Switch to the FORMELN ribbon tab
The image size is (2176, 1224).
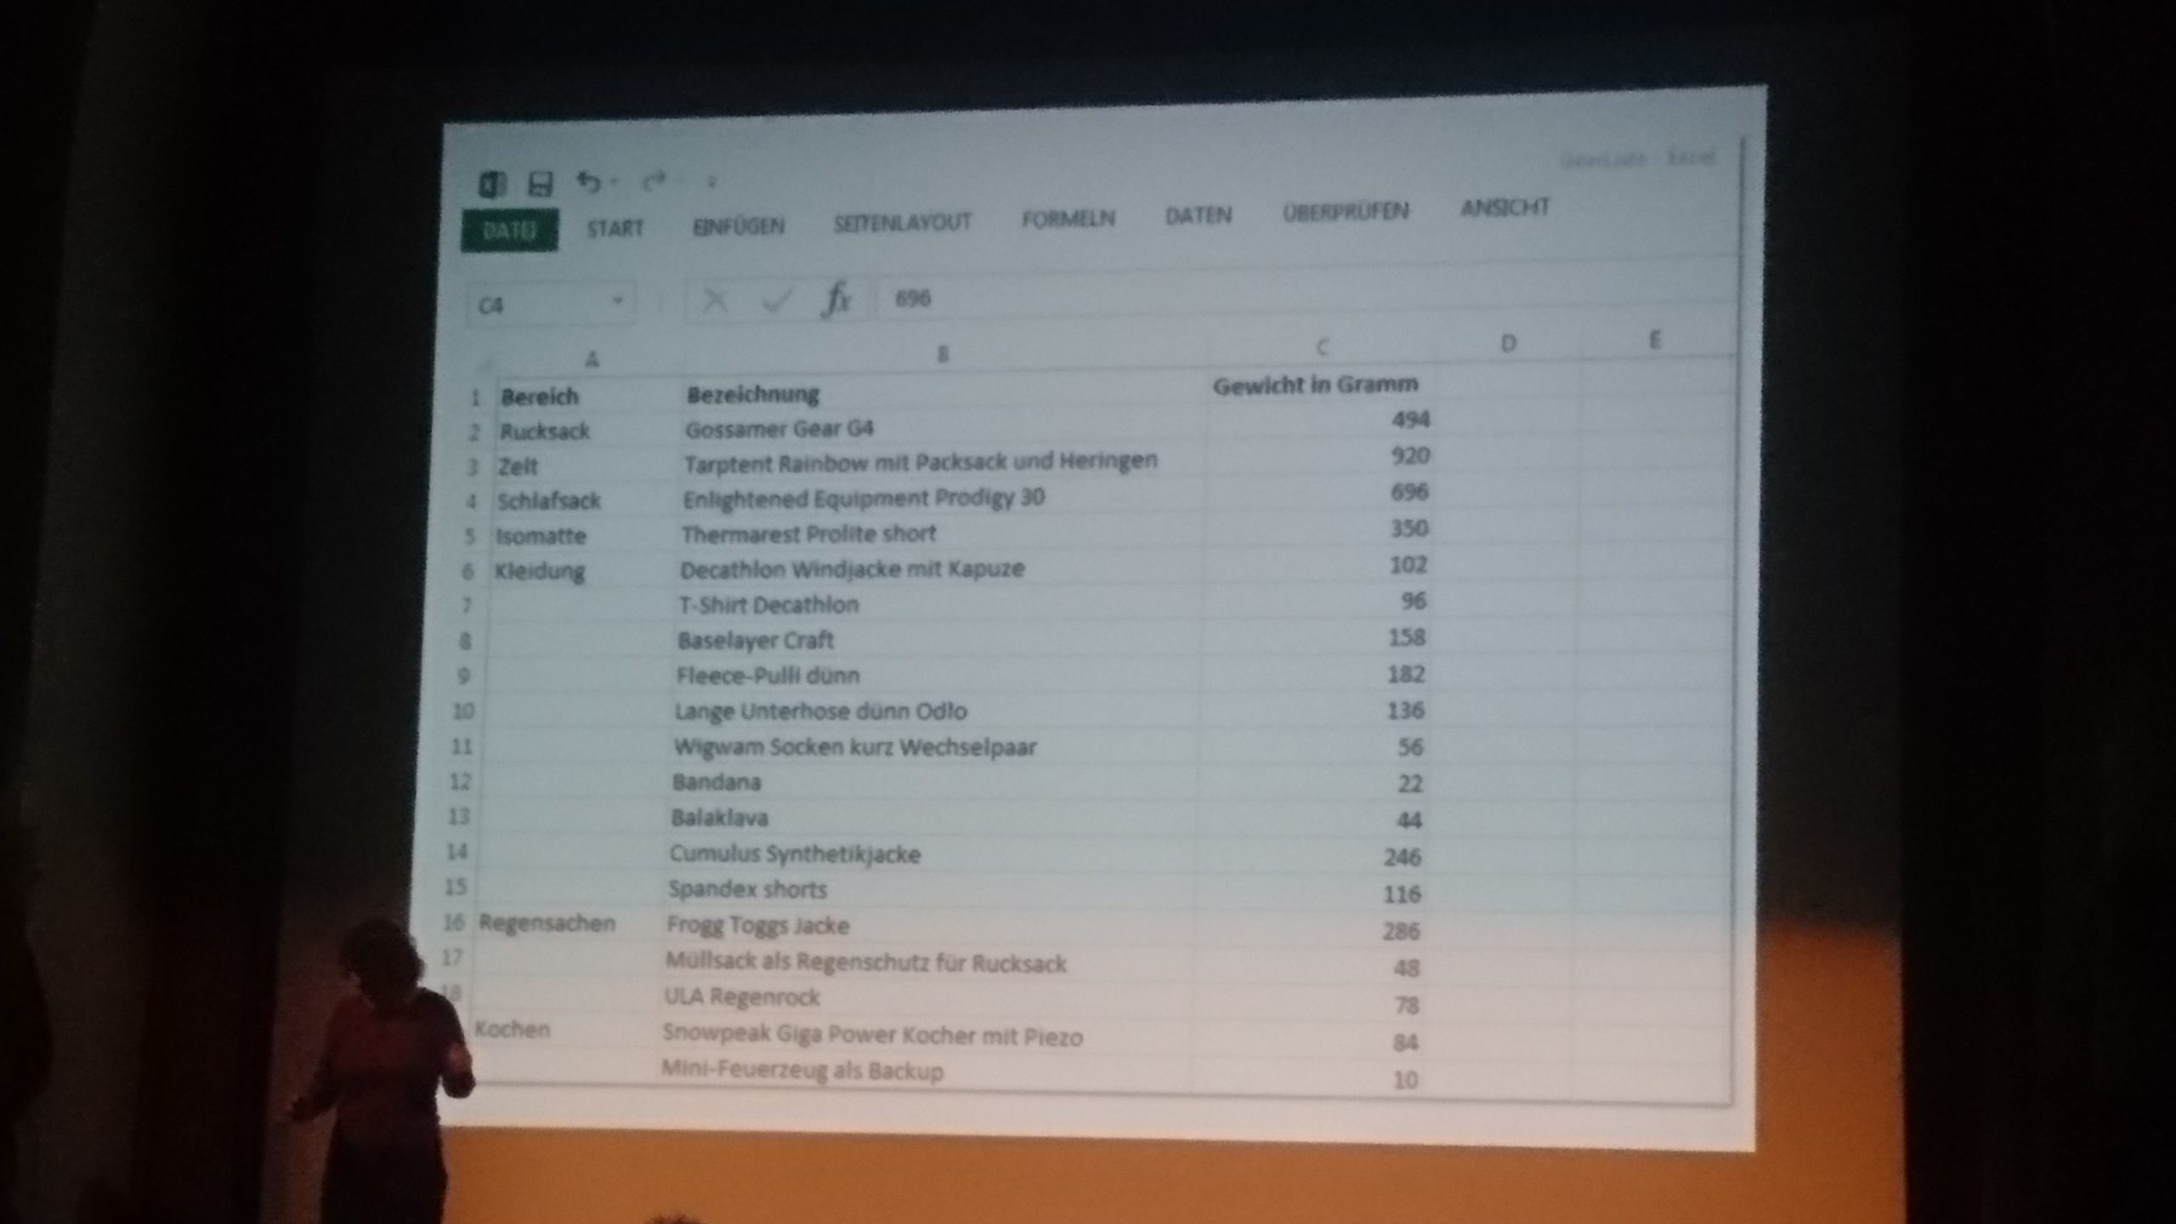pos(1068,218)
